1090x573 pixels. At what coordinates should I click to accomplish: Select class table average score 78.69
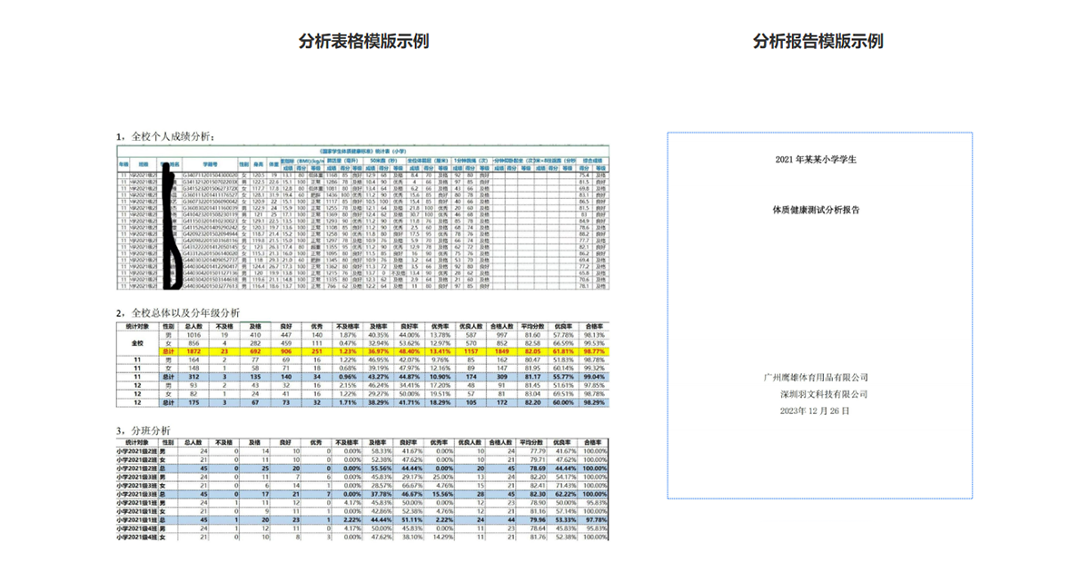[x=537, y=469]
